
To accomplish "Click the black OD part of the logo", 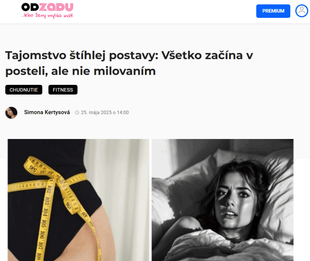I will [30, 7].
